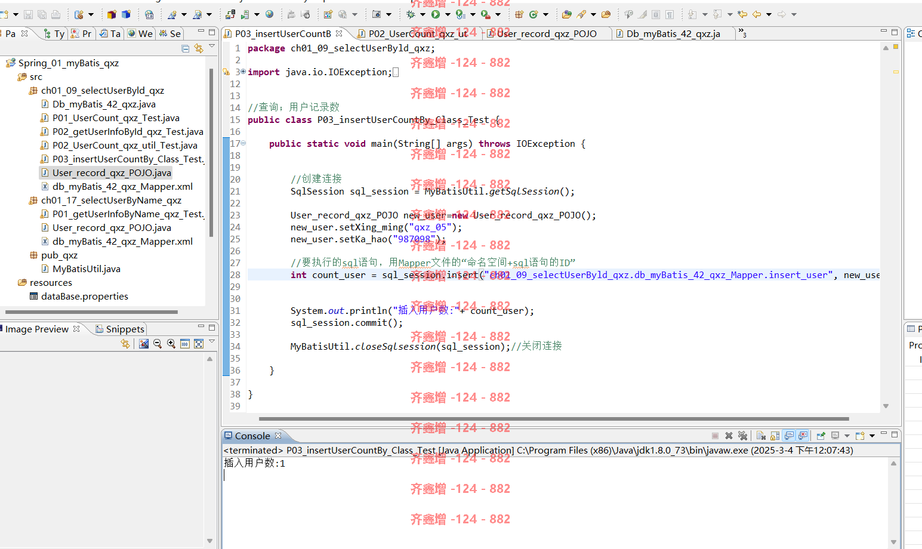Click the Save All icon
Image resolution: width=922 pixels, height=549 pixels.
[x=42, y=14]
